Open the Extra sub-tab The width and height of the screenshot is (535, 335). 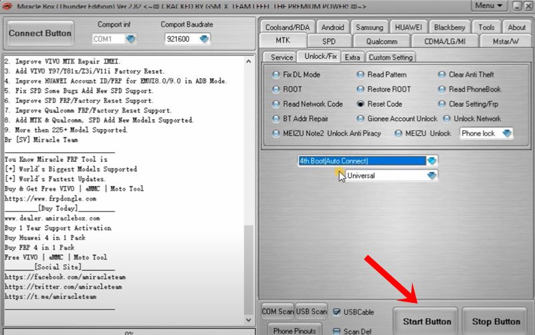click(x=352, y=58)
